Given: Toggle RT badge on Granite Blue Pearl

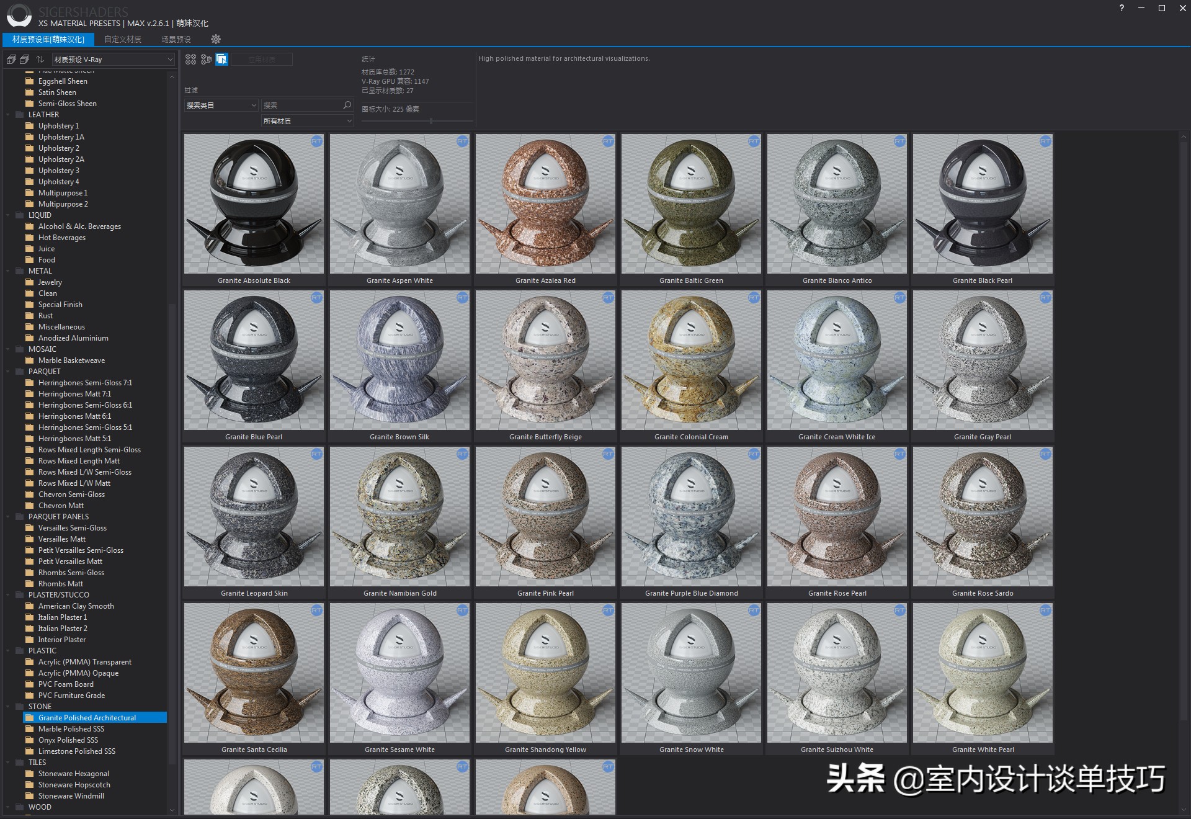Looking at the screenshot, I should click(x=317, y=298).
